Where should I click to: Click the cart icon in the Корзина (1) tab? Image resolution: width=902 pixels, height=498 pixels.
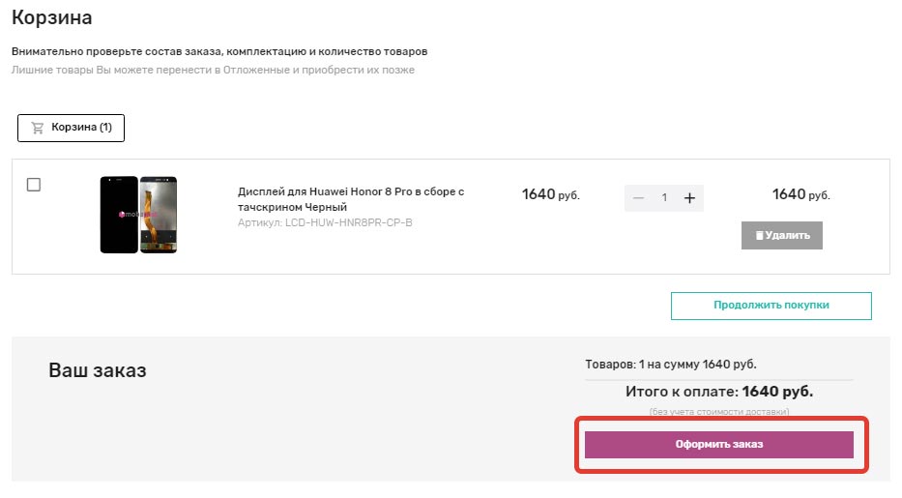[38, 128]
